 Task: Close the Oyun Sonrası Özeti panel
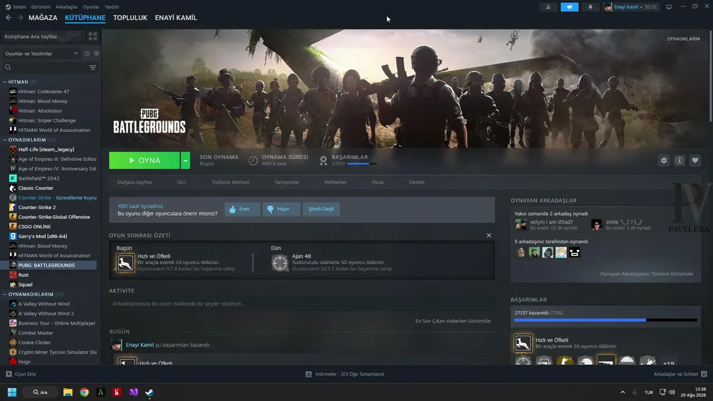[x=489, y=236]
